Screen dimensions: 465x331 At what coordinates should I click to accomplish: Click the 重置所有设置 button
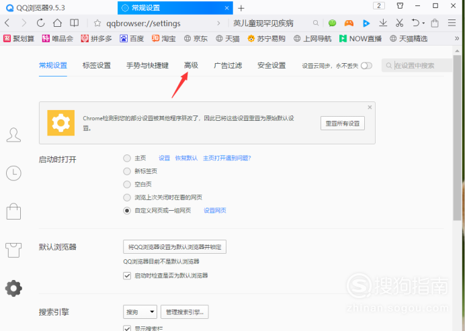pyautogui.click(x=343, y=124)
